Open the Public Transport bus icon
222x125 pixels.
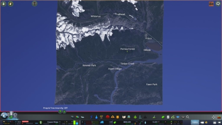tap(129, 117)
